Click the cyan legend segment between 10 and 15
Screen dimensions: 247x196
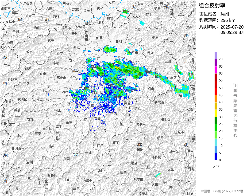tap(216, 142)
